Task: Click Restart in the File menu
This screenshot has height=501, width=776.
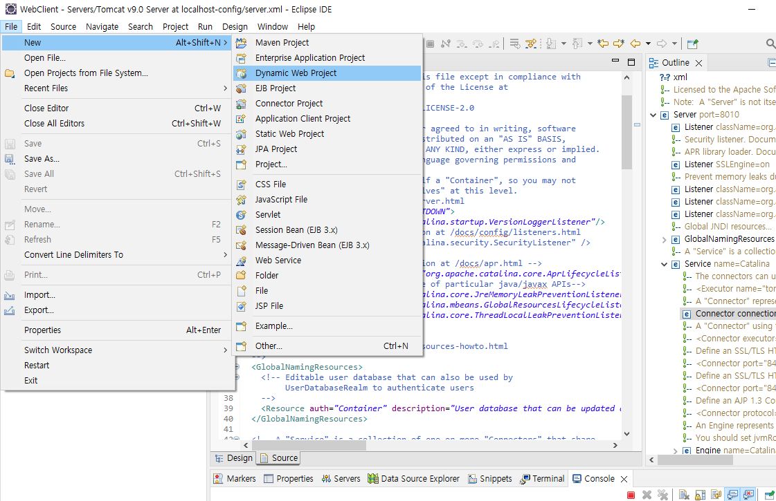Action: pyautogui.click(x=116, y=365)
